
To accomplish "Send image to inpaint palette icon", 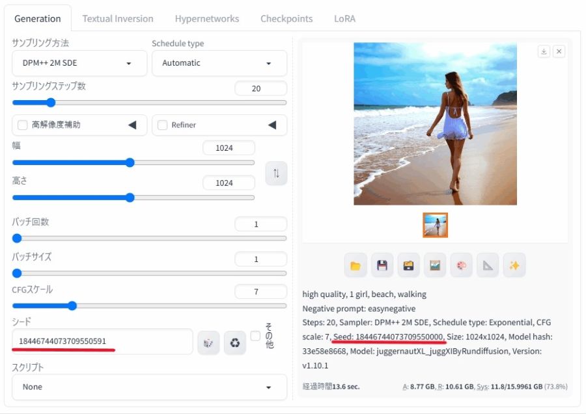I will (x=462, y=265).
